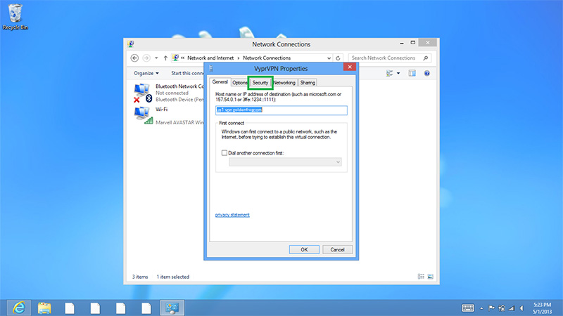Click the '3 items' status text

click(x=140, y=277)
